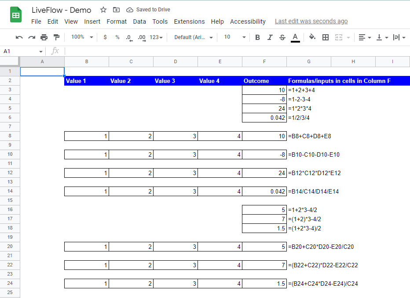Open the Edit menu

pos(52,22)
